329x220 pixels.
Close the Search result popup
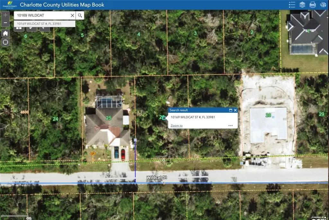coord(235,110)
